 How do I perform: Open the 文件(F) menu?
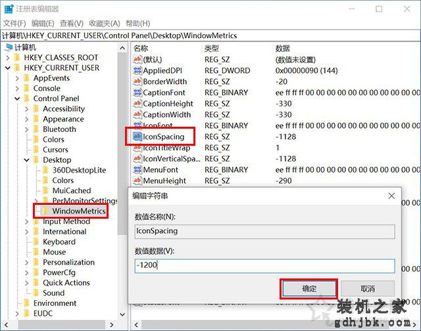click(x=14, y=24)
